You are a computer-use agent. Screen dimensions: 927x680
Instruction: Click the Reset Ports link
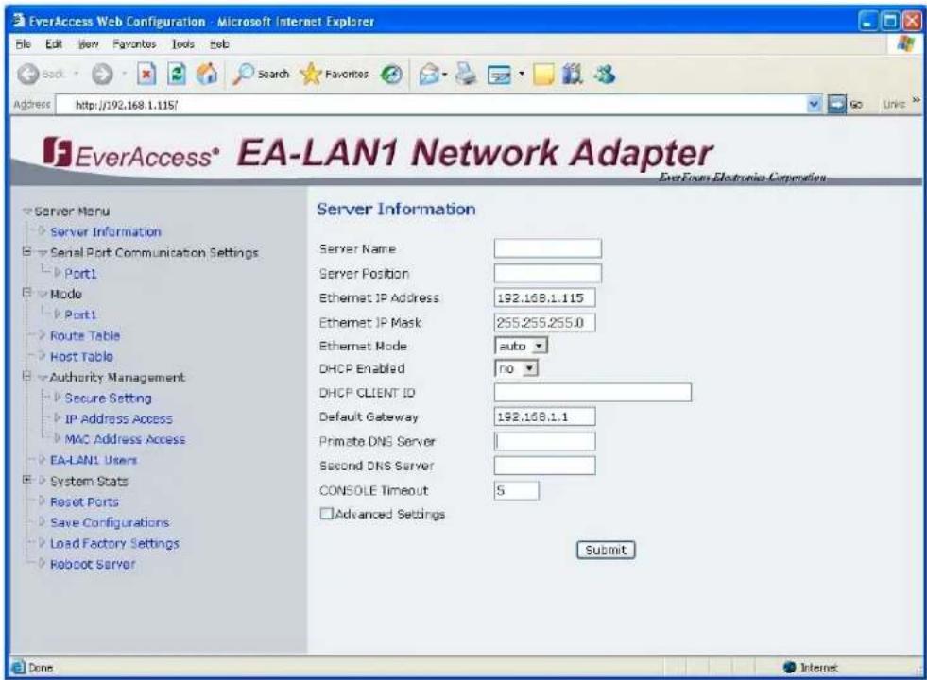[84, 501]
